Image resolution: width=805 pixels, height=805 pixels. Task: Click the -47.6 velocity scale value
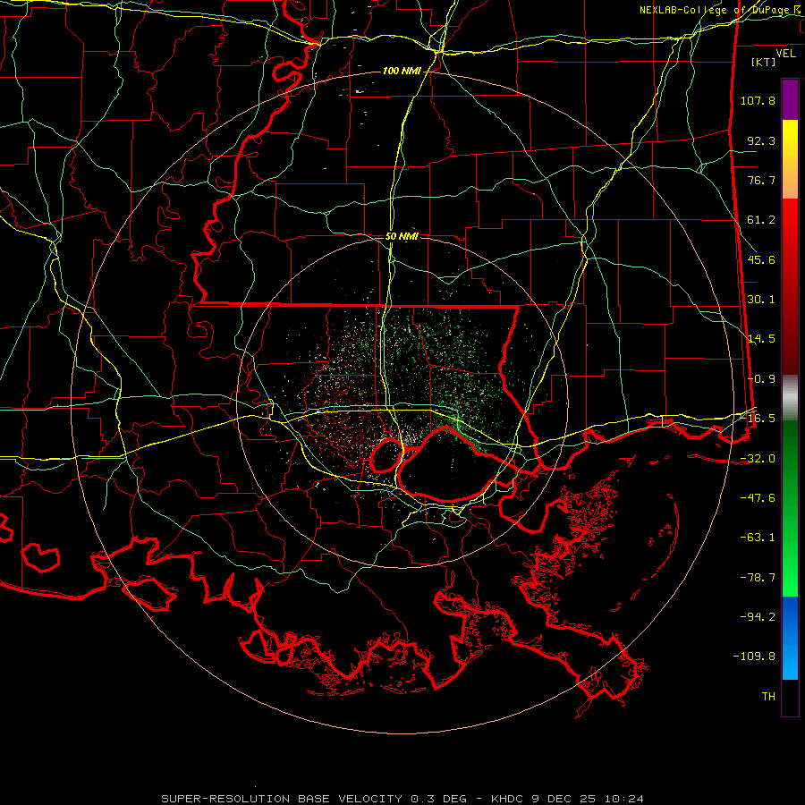pyautogui.click(x=758, y=498)
